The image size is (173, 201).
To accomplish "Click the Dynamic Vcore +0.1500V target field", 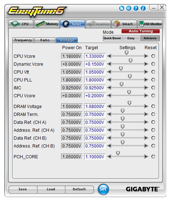I will pyautogui.click(x=95, y=64).
